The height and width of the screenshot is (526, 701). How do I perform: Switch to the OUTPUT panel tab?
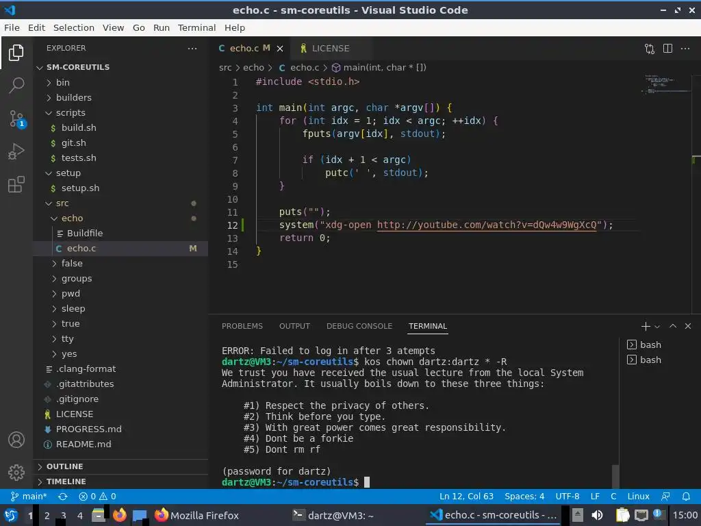(x=294, y=326)
